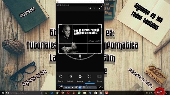Viewport: 170px width, 95px height.
Task: Click the file name 2017_04_23_16_12_38
Action: coord(63,5)
